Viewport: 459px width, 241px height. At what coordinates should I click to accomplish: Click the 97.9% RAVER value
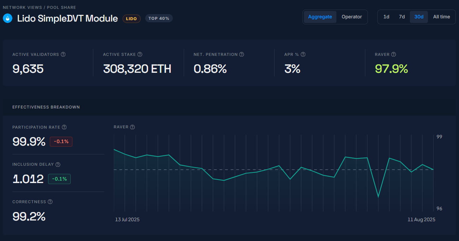[x=392, y=69]
